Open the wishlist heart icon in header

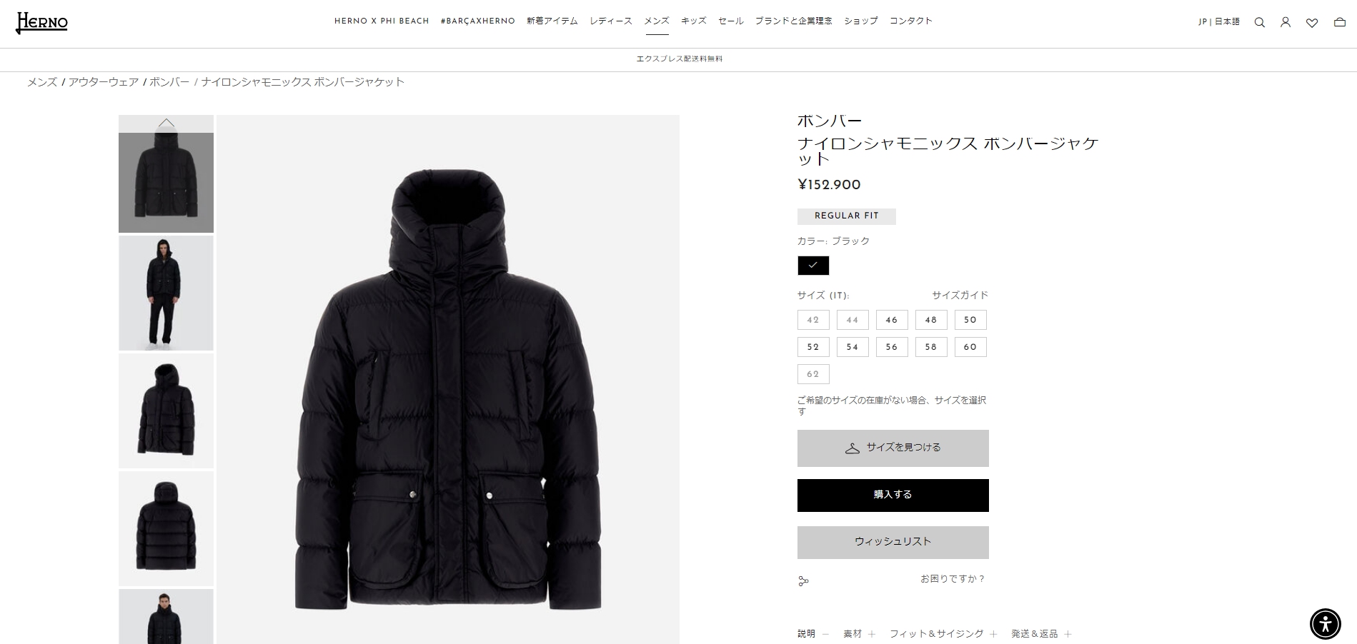(x=1312, y=23)
